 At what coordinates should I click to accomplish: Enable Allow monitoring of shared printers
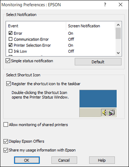tap(6, 125)
